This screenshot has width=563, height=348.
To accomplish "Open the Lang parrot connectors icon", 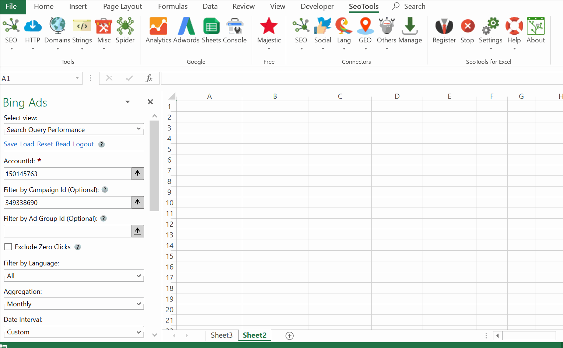I will pos(344,26).
